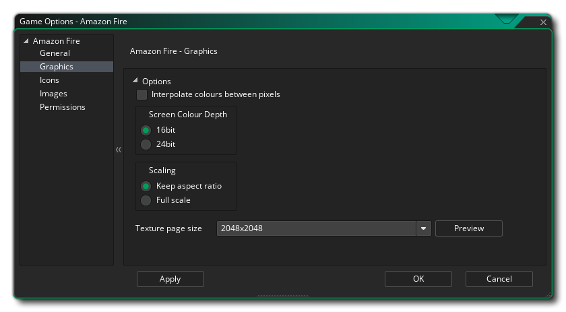Collapse the Options section triangle
This screenshot has width=566, height=312.
(135, 80)
